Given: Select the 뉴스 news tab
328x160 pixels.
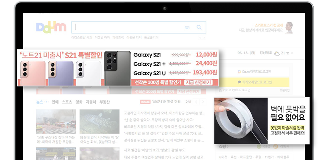Looking at the screenshot, I should pos(40,102).
